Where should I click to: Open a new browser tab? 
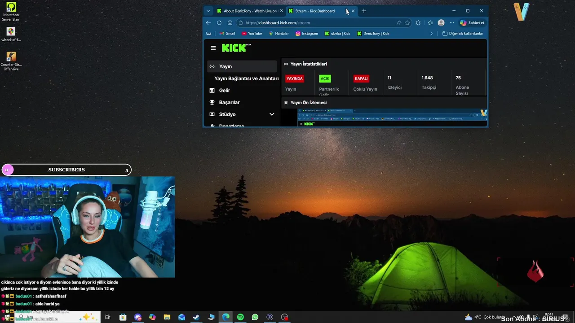(364, 11)
